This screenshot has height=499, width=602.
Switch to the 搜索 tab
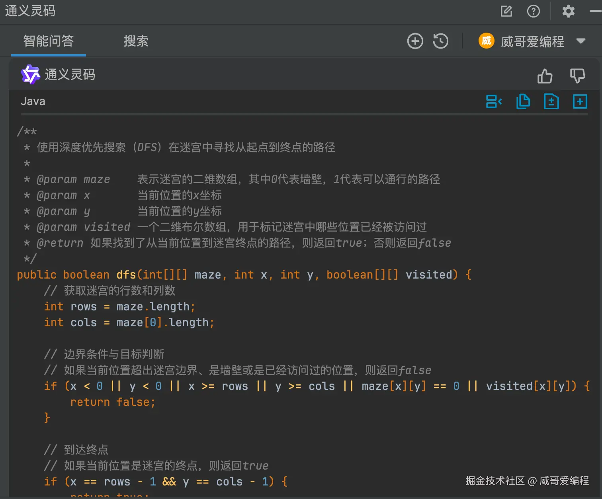136,41
